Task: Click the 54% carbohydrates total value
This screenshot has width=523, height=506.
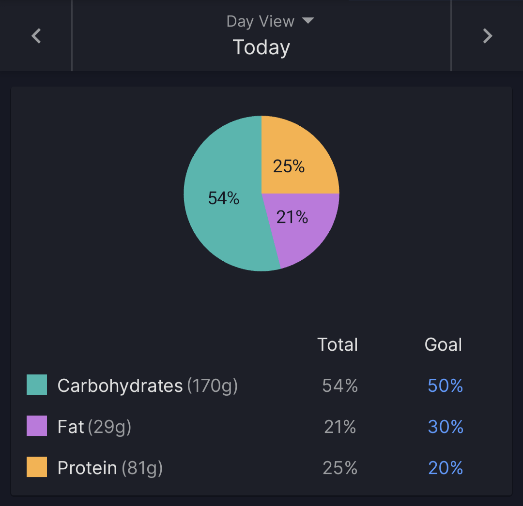Action: (340, 386)
